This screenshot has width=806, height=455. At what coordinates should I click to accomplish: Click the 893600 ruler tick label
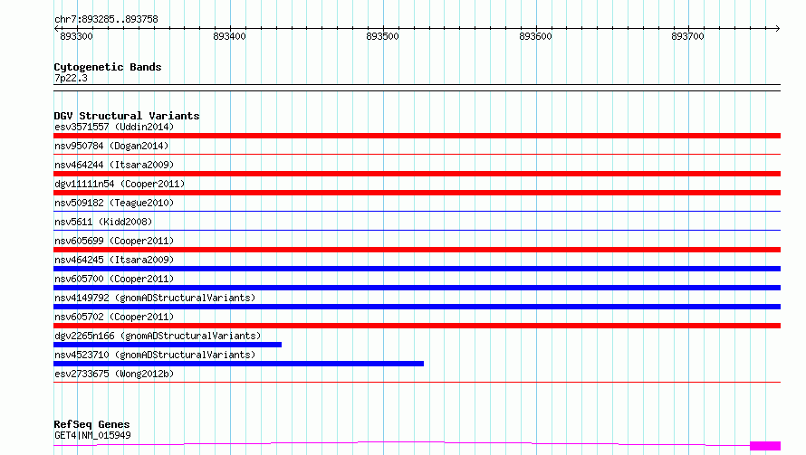[x=535, y=36]
